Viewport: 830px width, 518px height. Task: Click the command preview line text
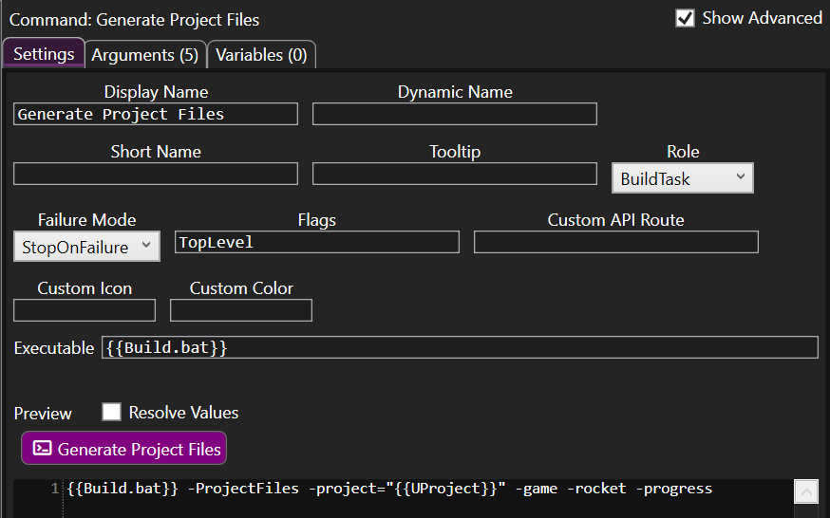point(389,489)
